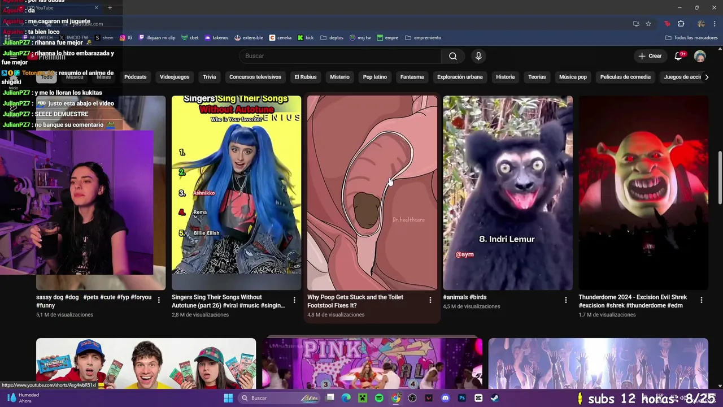The width and height of the screenshot is (723, 407).
Task: Click the YouTube Buscar search field
Action: pyautogui.click(x=341, y=56)
